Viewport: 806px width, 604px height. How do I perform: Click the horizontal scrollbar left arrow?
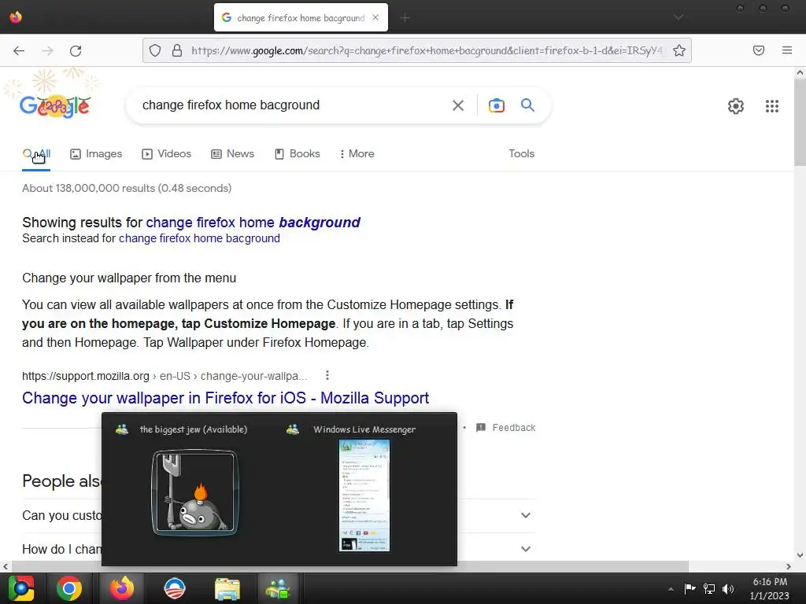(x=6, y=566)
